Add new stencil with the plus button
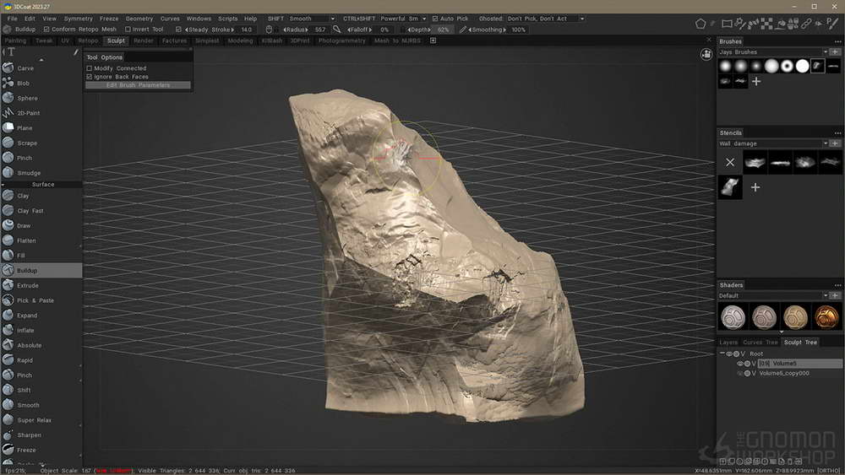 coord(755,187)
